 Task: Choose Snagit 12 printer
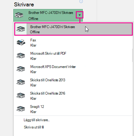73,109
